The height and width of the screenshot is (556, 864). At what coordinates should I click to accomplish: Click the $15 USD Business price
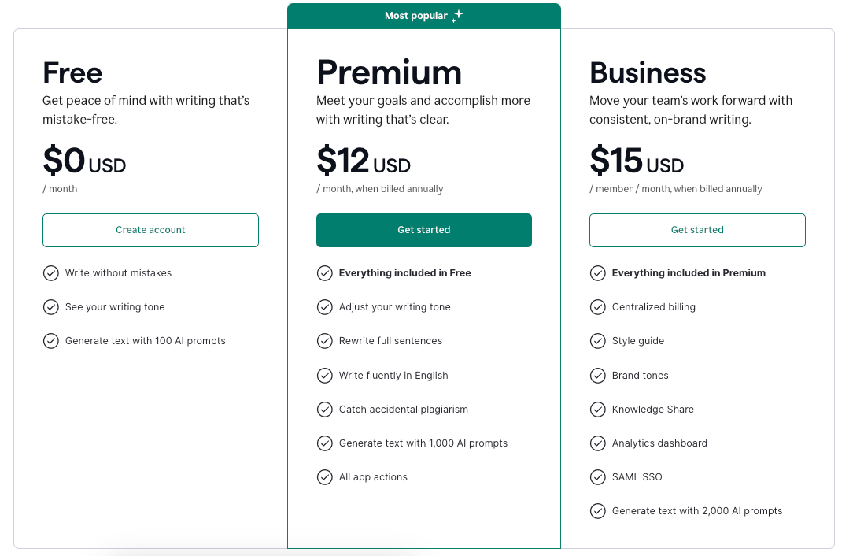click(637, 161)
